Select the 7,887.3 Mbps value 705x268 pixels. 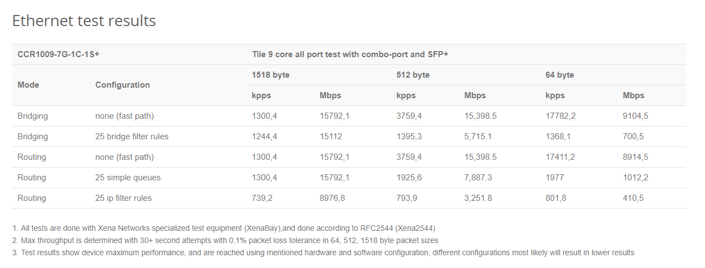pyautogui.click(x=478, y=178)
